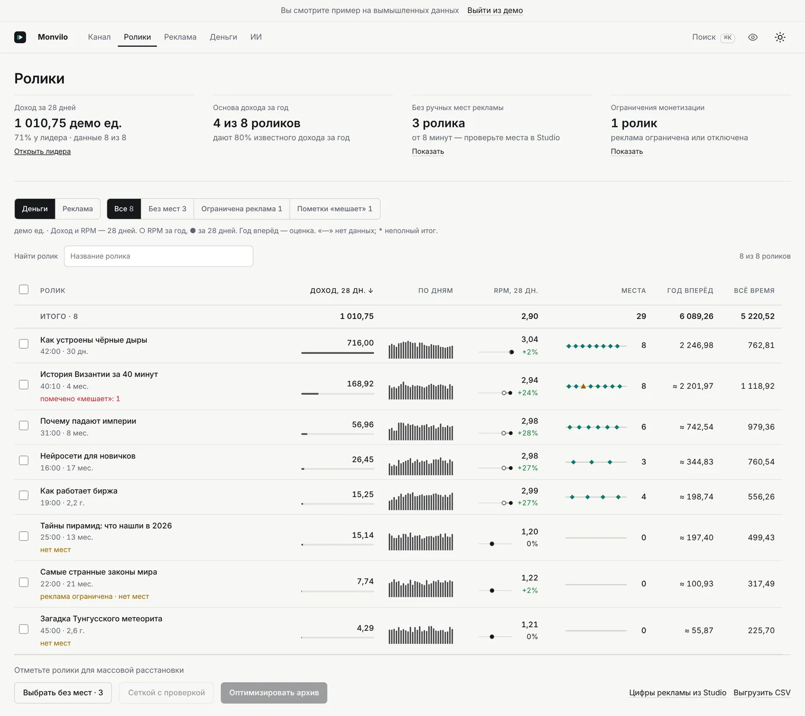Switch theme with the sun icon

(x=780, y=37)
